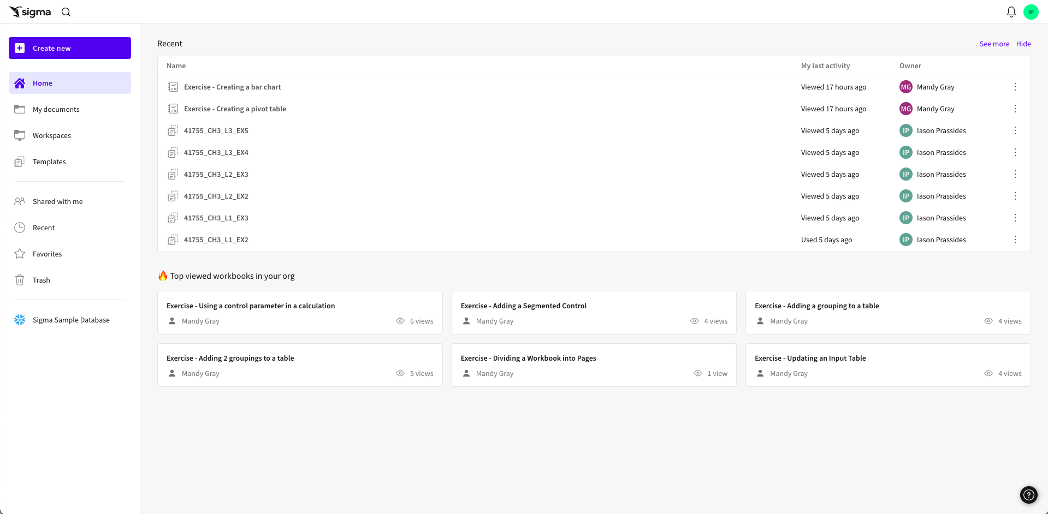
Task: Open the notifications bell
Action: [x=1011, y=12]
